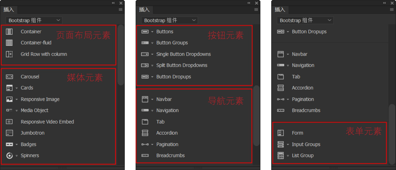Insert Responsive Video Embed via its icon
396x170 pixels.
point(9,122)
